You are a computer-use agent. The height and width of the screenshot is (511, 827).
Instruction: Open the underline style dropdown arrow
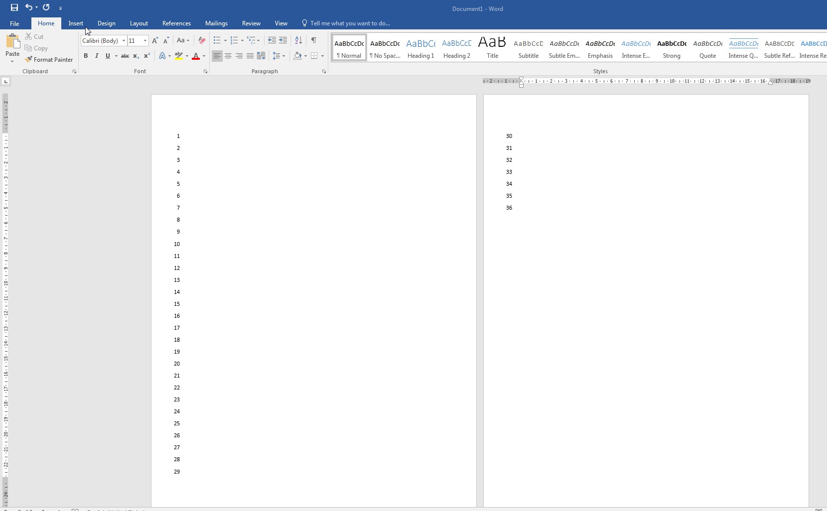point(116,56)
